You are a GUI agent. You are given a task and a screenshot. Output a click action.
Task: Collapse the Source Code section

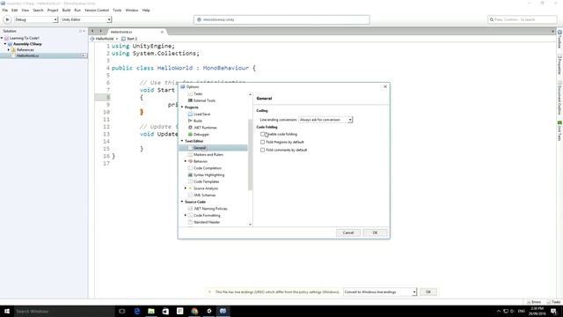(182, 202)
